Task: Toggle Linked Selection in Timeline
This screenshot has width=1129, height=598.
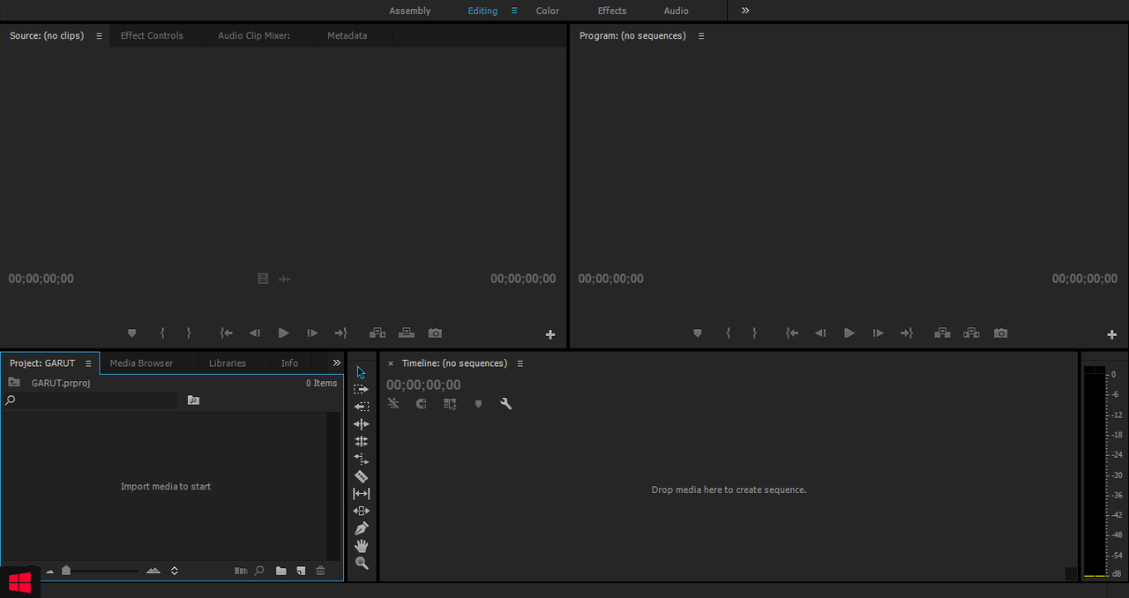Action: [x=450, y=404]
